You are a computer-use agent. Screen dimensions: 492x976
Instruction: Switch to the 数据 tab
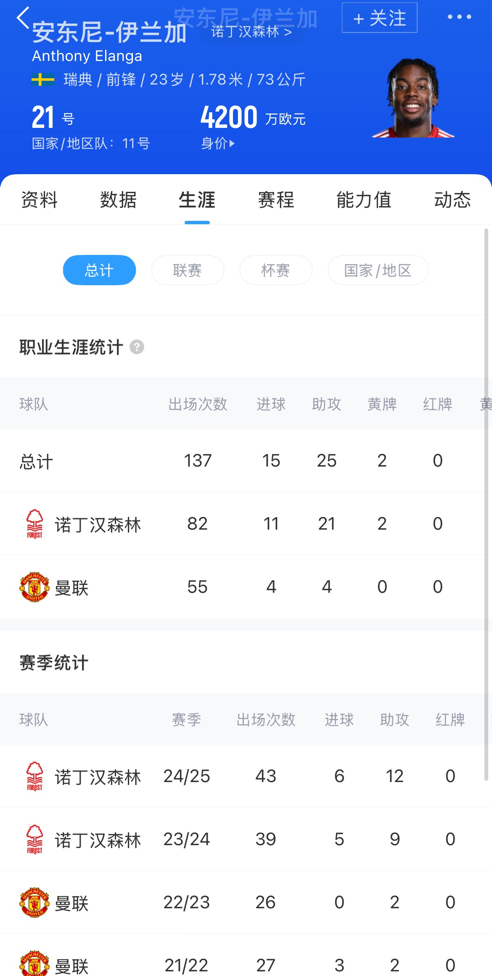pyautogui.click(x=118, y=200)
